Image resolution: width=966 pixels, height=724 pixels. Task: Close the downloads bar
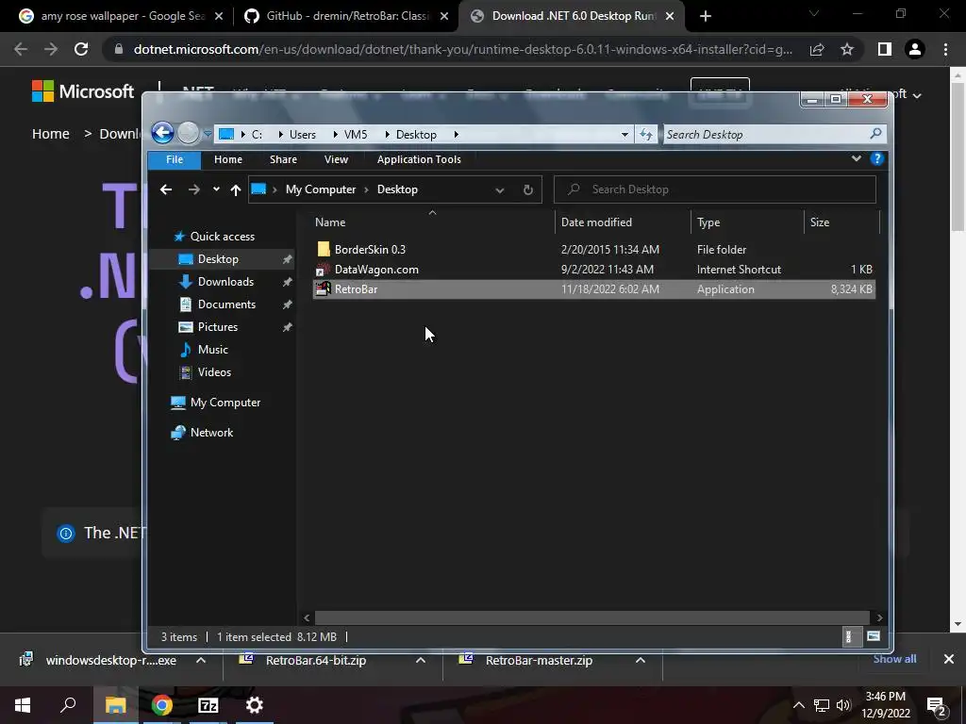pyautogui.click(x=949, y=659)
